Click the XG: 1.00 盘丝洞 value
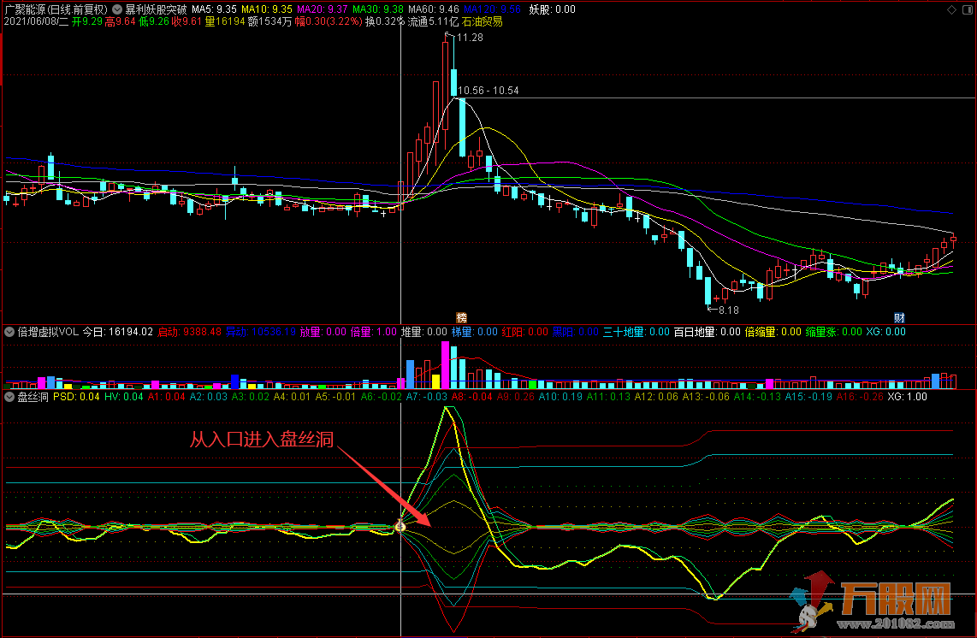 907,397
